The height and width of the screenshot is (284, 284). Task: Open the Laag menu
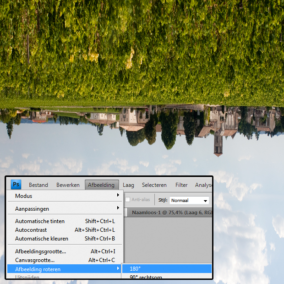(x=128, y=185)
